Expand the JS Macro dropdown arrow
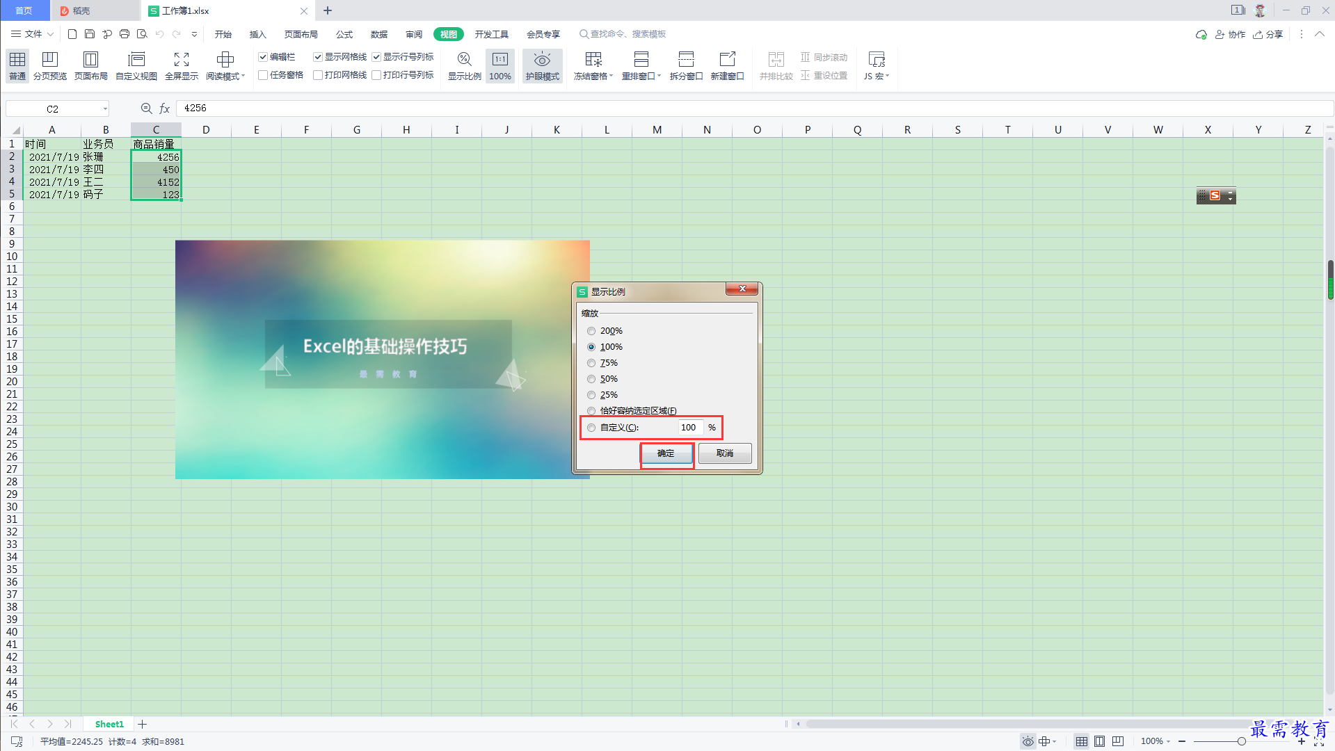This screenshot has width=1335, height=751. click(888, 76)
